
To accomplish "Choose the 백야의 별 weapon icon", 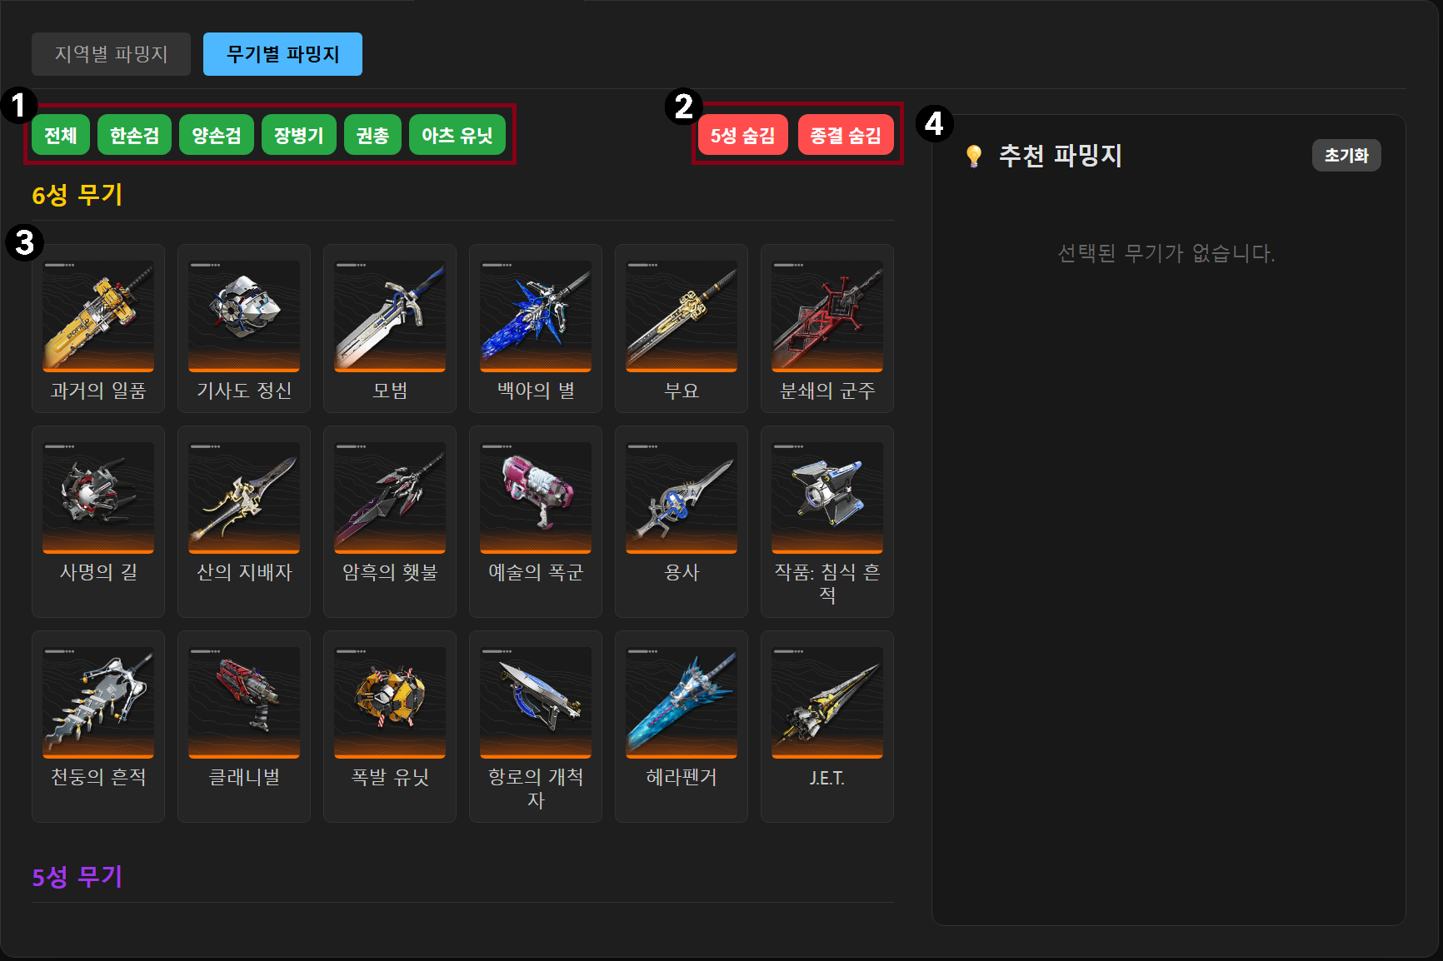I will click(536, 316).
